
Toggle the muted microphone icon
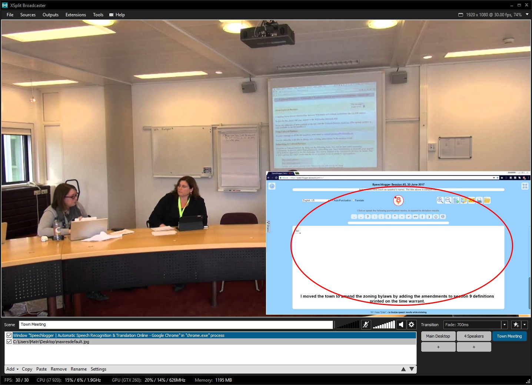pos(366,325)
